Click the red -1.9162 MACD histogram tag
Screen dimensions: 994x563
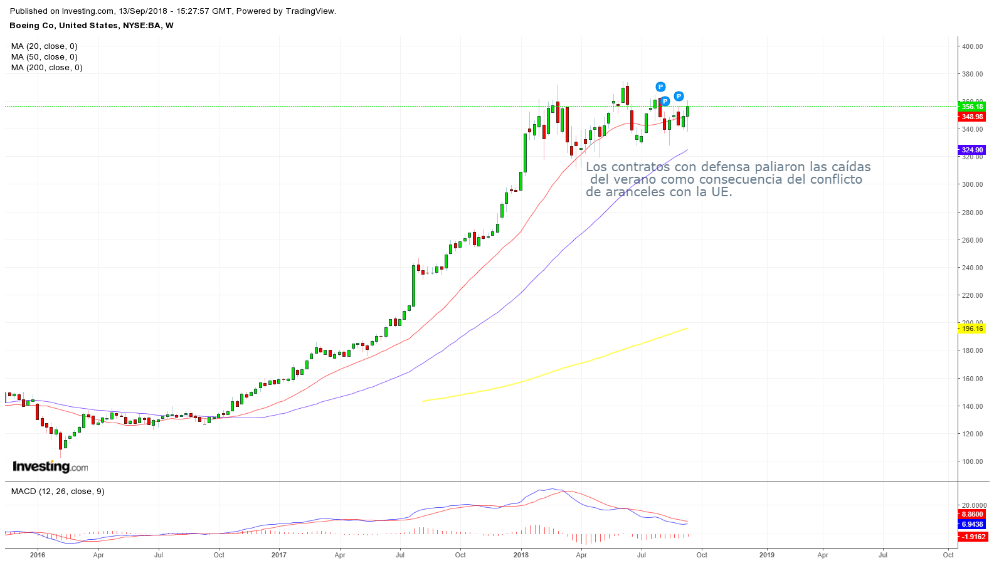[x=973, y=537]
